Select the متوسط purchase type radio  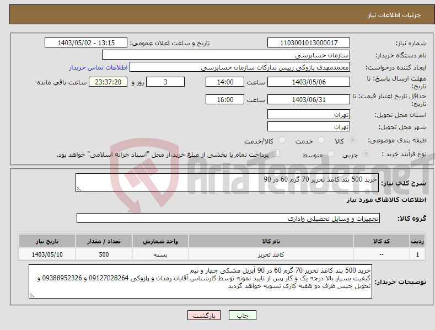pos(331,153)
